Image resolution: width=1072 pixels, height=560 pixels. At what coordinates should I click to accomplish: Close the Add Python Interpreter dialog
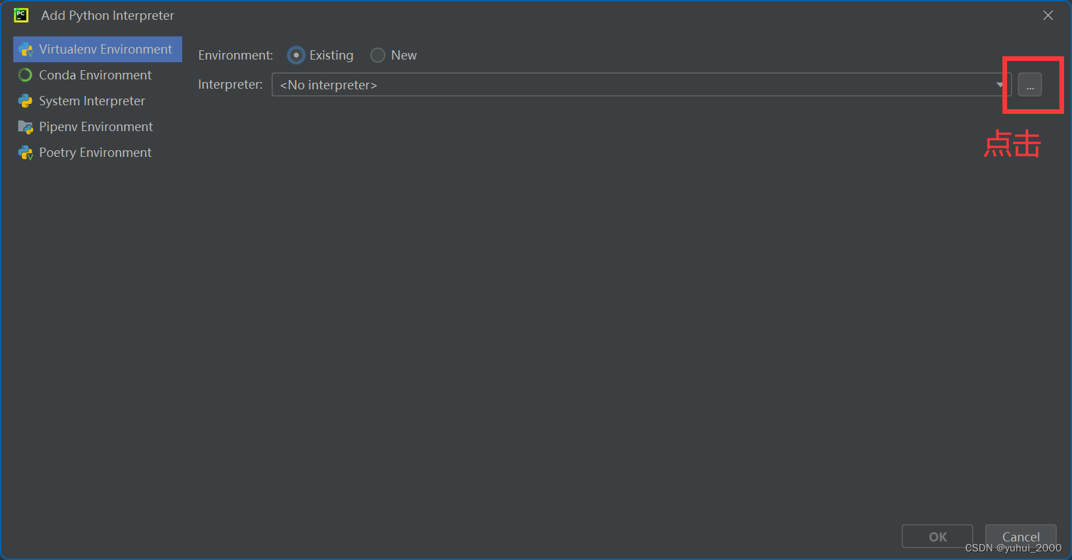(x=1048, y=15)
